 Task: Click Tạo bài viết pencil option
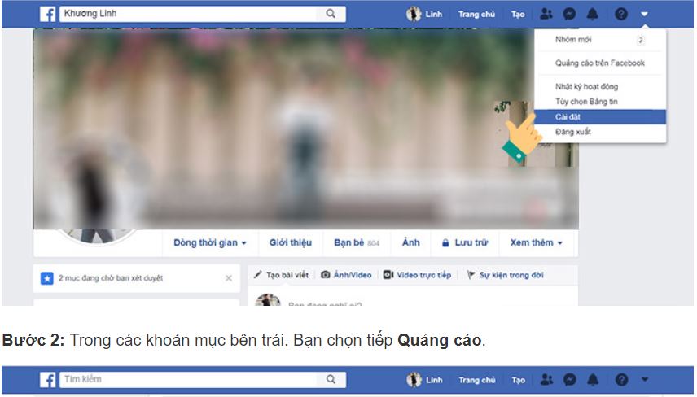[x=281, y=275]
